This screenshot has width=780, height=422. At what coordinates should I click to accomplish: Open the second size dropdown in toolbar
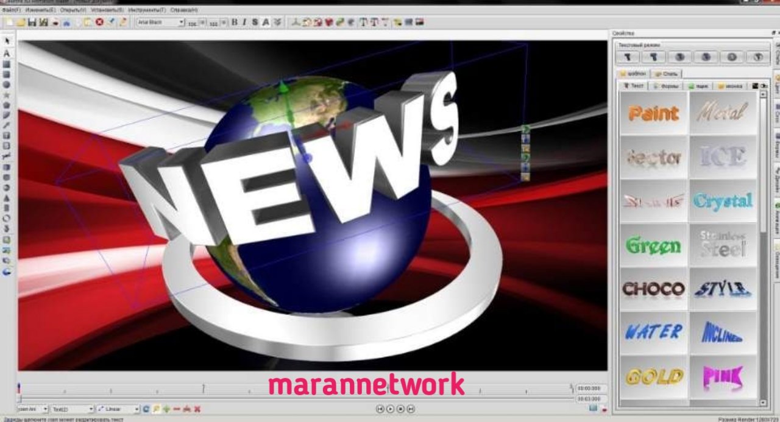tap(218, 23)
